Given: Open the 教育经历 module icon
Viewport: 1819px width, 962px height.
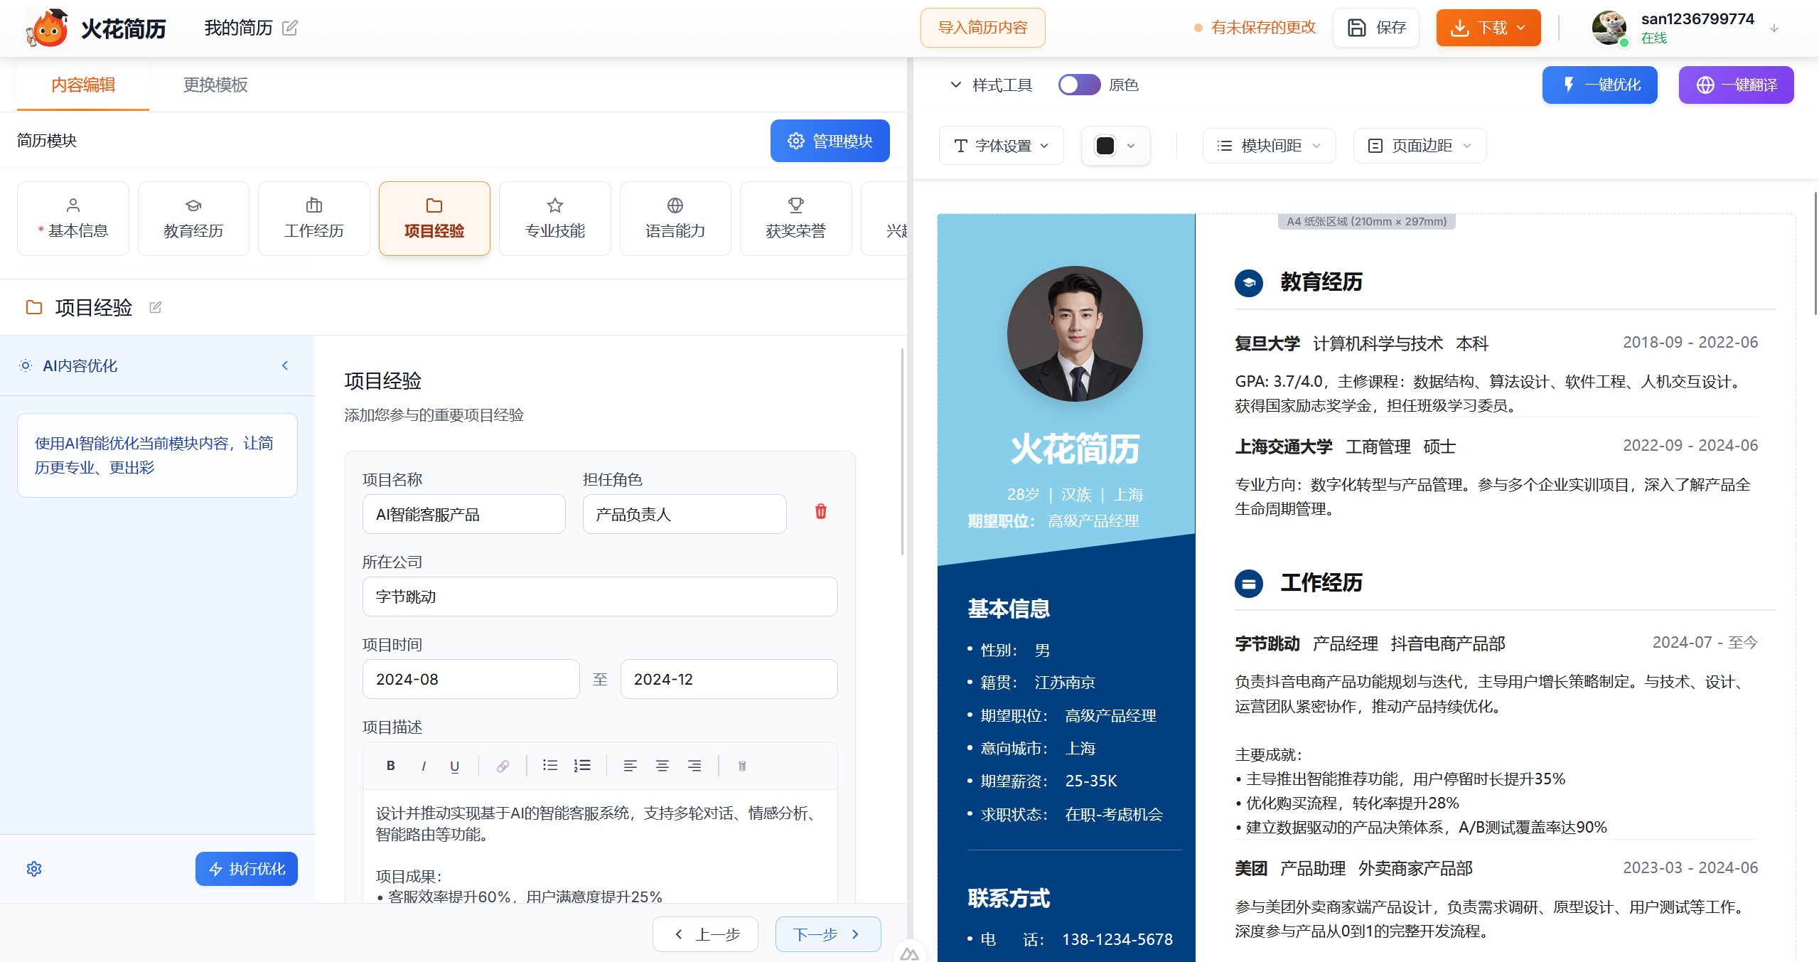Looking at the screenshot, I should (193, 205).
